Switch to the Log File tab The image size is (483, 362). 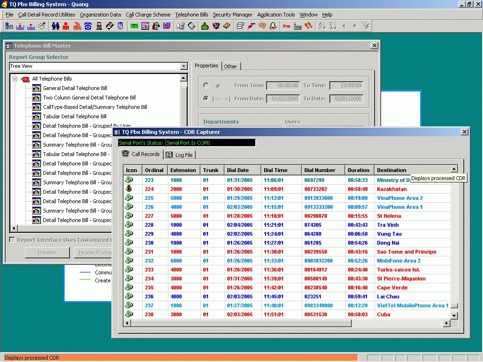coord(180,155)
